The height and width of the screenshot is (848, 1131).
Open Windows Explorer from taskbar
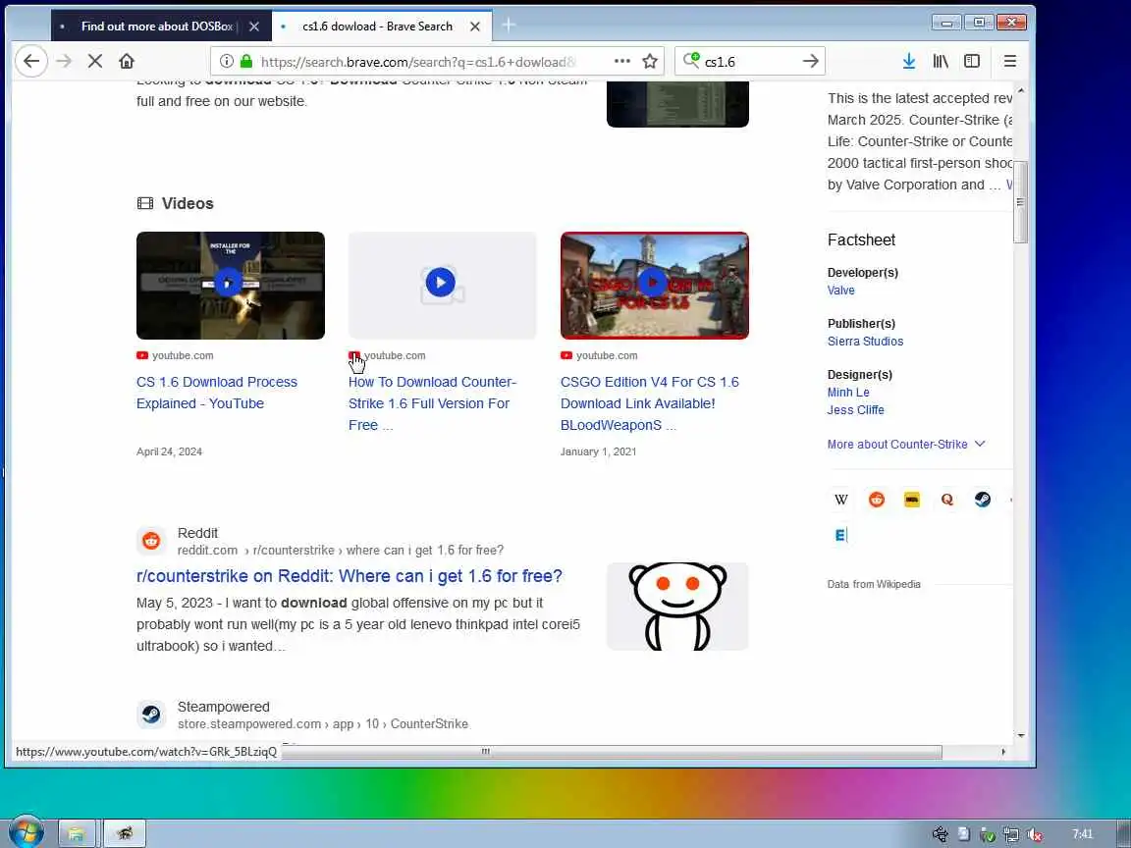[77, 834]
